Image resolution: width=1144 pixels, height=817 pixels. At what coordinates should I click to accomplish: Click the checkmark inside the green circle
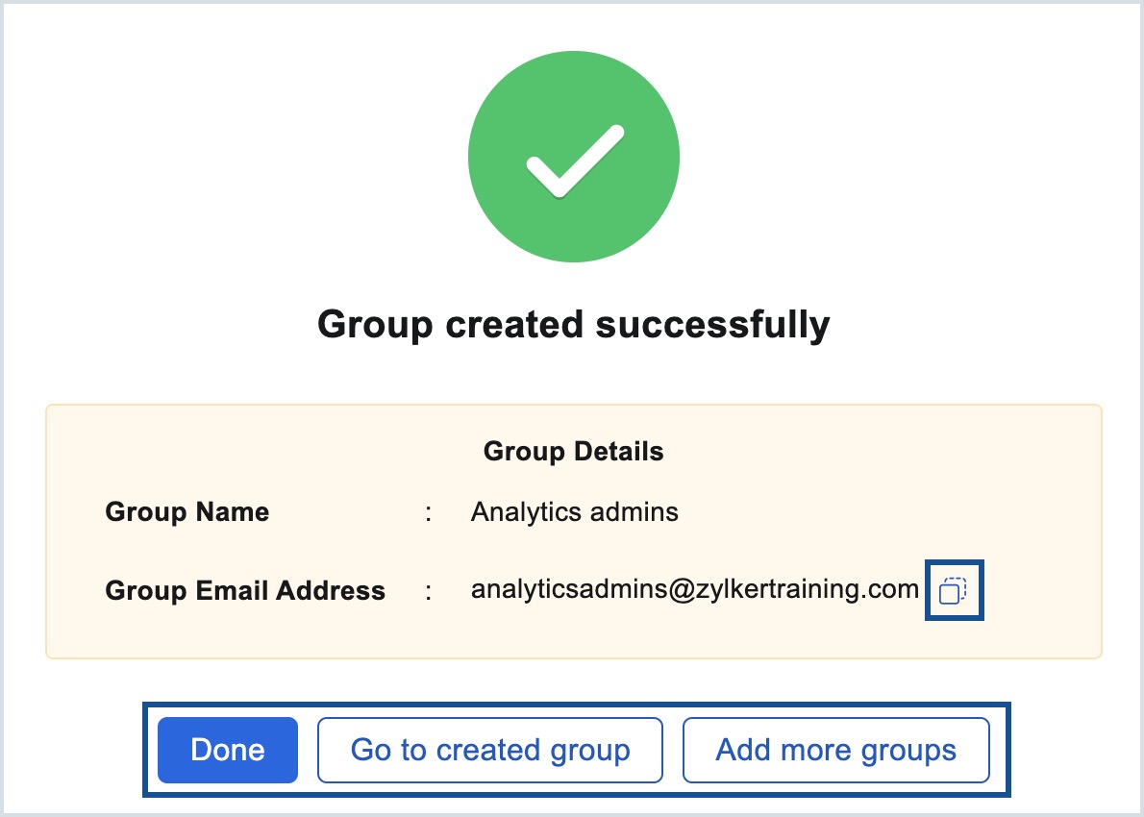click(573, 157)
